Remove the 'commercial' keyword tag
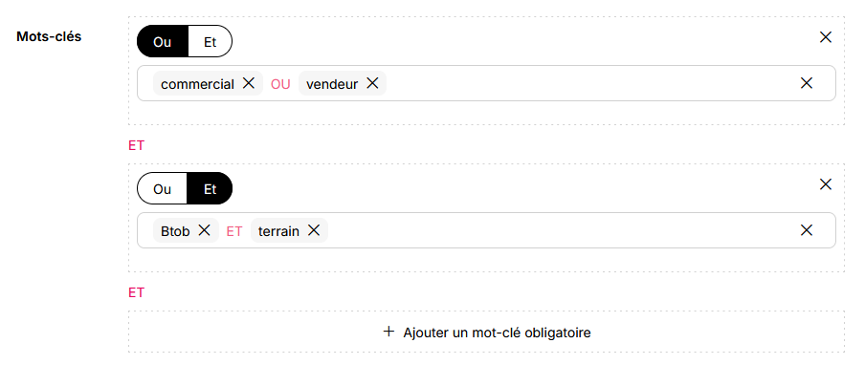Viewport: 865px width, 365px height. tap(248, 83)
